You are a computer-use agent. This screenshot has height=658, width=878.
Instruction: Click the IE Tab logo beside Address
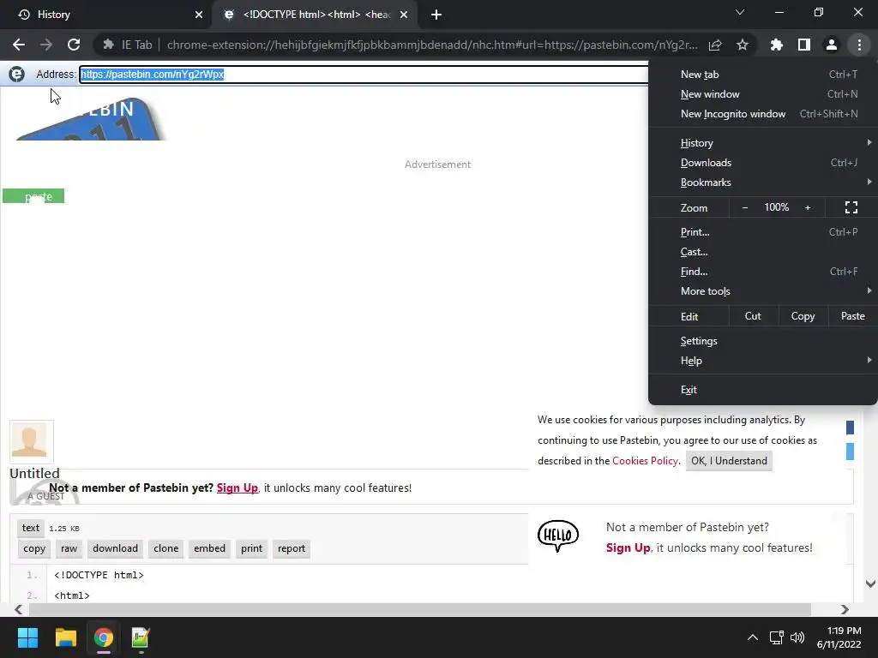click(x=17, y=74)
